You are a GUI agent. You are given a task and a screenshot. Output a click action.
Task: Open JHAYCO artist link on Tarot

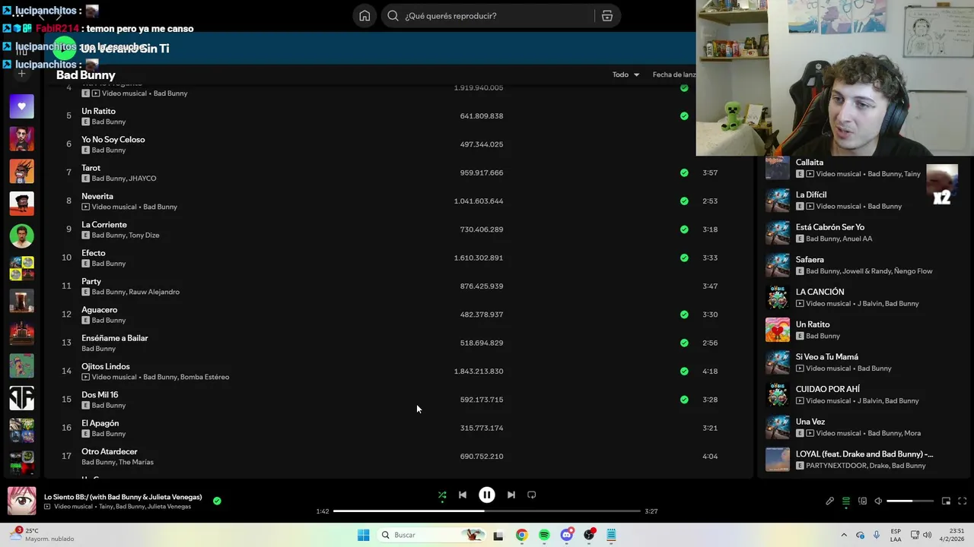pos(142,179)
